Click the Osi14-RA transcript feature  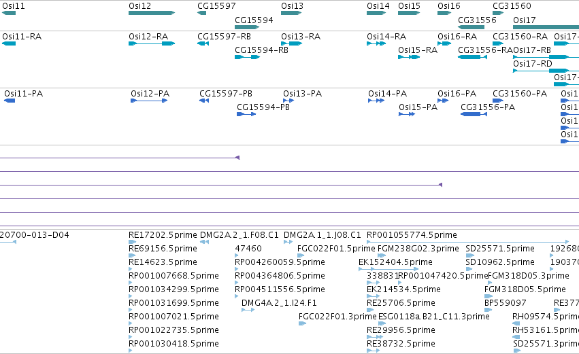(x=376, y=43)
